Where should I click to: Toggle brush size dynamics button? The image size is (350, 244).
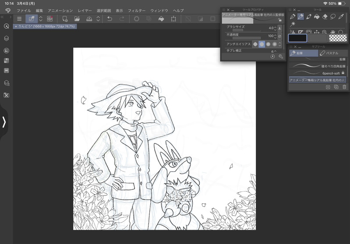click(x=279, y=28)
